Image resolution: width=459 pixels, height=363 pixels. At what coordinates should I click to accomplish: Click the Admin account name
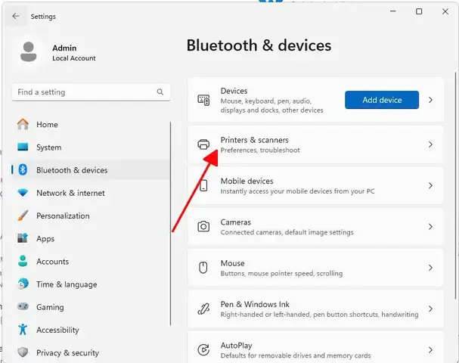(x=64, y=48)
